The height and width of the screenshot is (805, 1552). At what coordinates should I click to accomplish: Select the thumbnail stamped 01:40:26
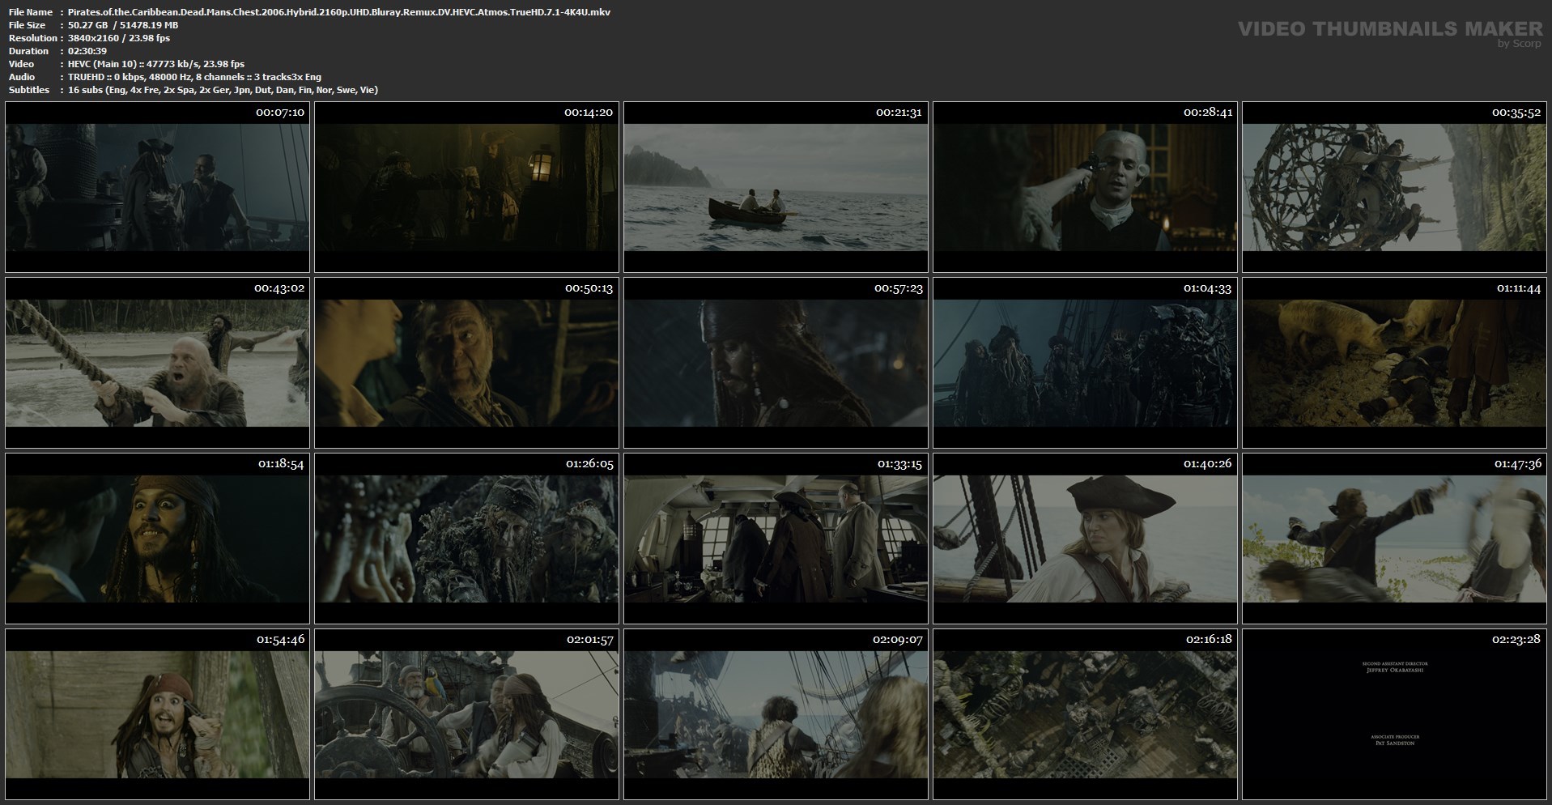pos(1085,539)
